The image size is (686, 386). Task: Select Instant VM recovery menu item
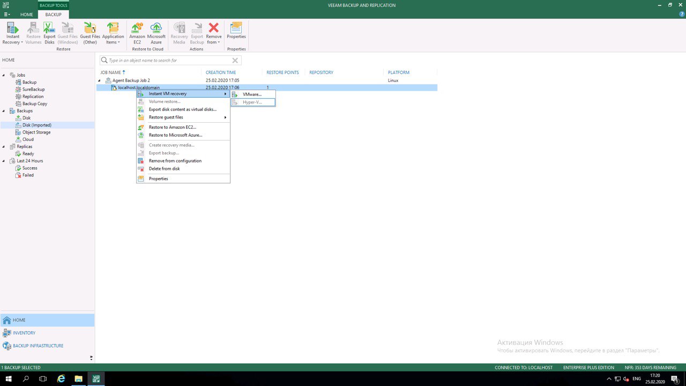183,94
